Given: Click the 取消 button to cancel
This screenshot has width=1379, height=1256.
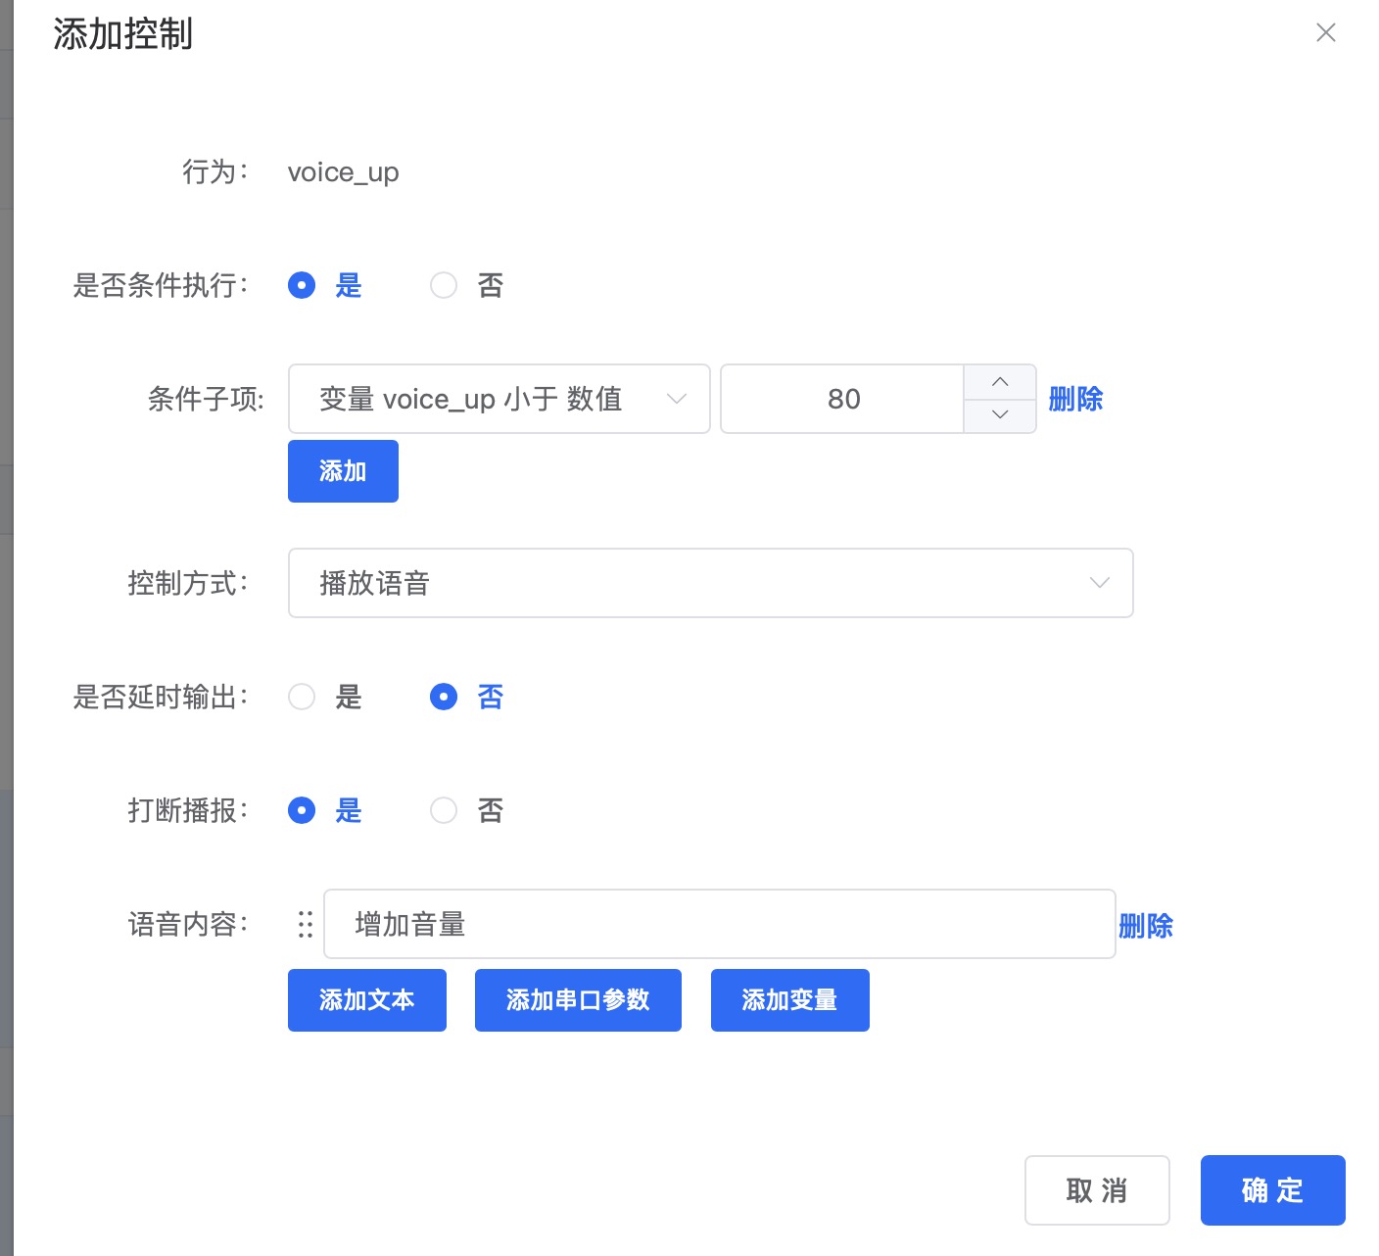Looking at the screenshot, I should tap(1097, 1190).
